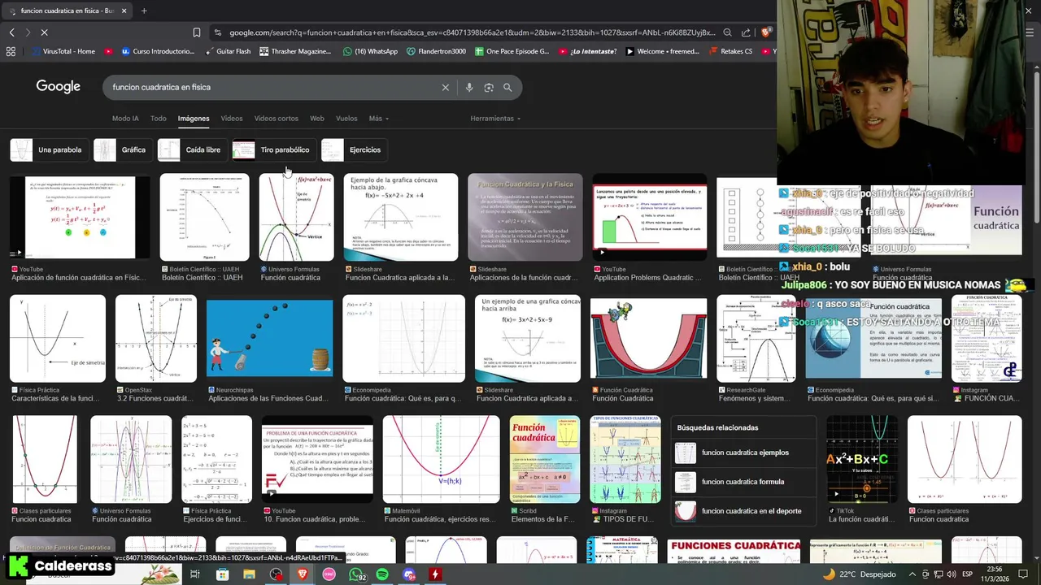Close the funcion cuadratica en fisica tab
The width and height of the screenshot is (1041, 585).
point(124,11)
